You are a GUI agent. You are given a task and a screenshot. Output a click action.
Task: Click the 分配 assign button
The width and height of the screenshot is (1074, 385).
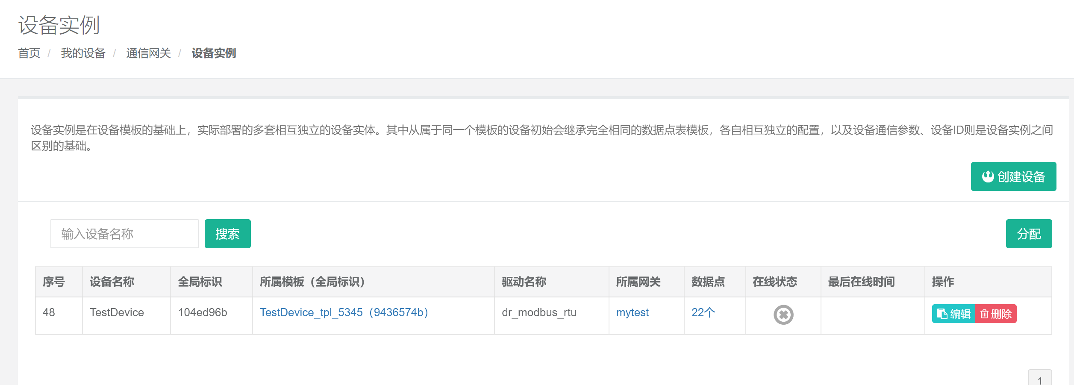pyautogui.click(x=1028, y=234)
